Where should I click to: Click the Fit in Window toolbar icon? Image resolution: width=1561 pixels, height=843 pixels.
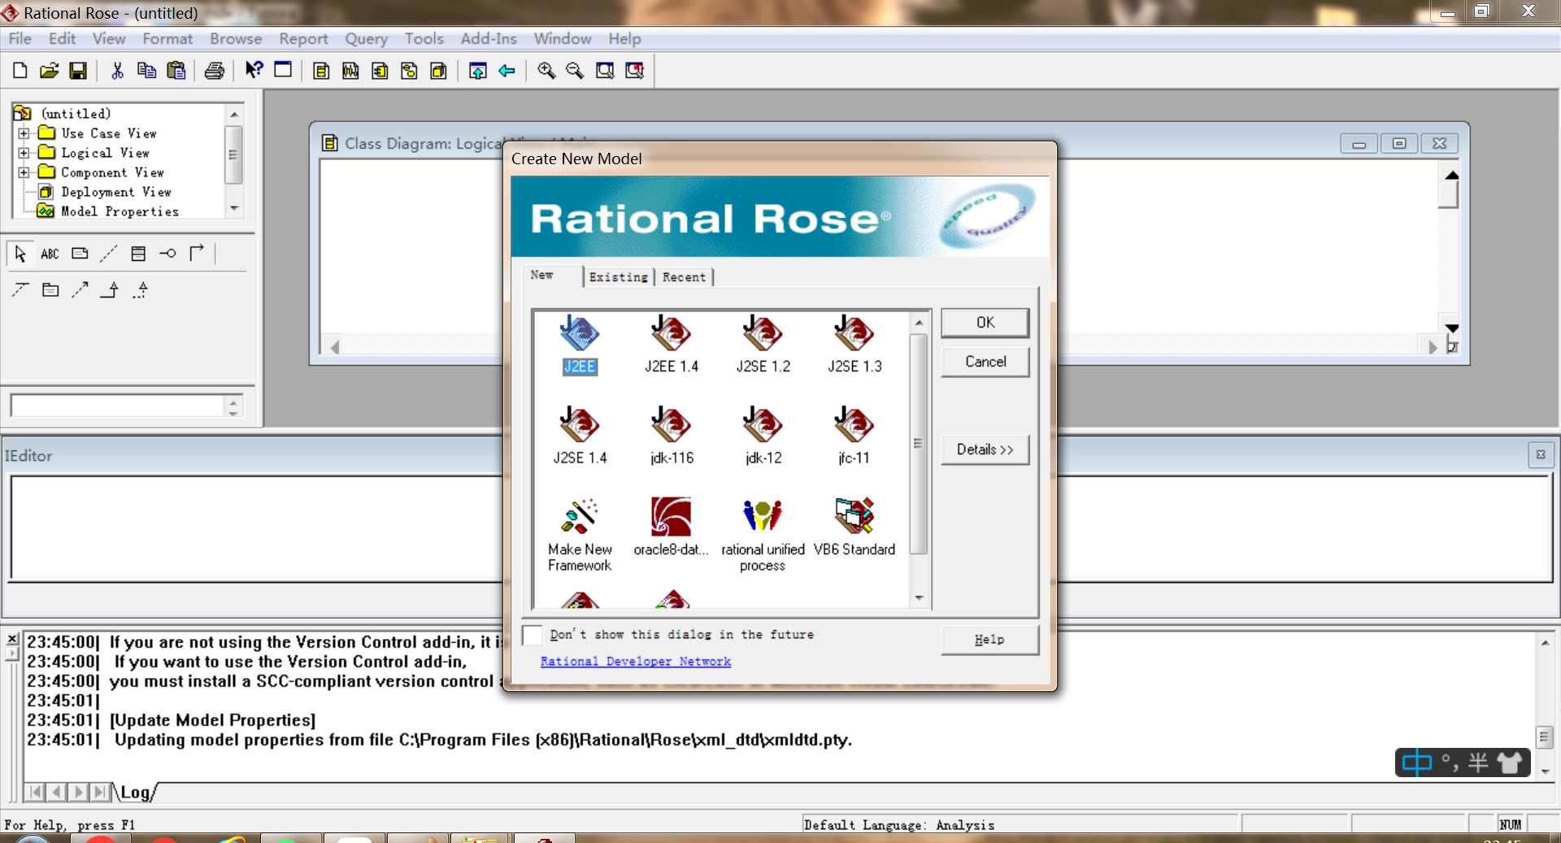(605, 71)
